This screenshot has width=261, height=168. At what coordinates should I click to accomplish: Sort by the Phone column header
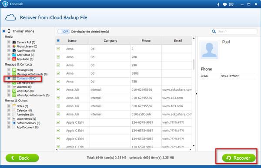[146, 40]
